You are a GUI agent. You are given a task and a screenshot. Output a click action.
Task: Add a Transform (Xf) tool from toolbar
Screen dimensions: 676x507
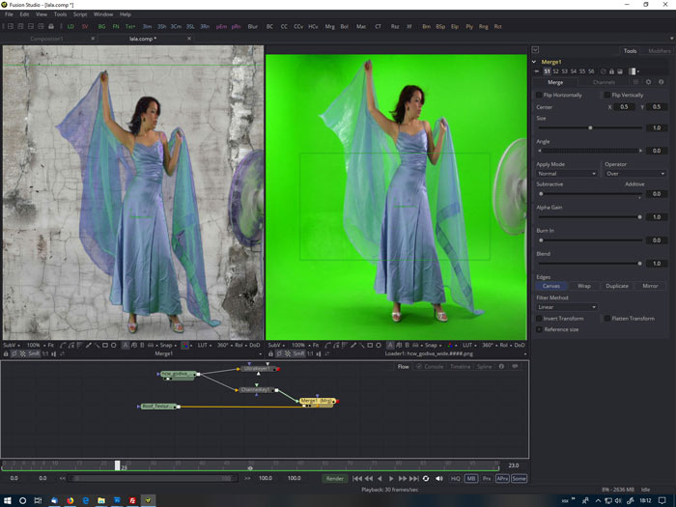[x=409, y=26]
